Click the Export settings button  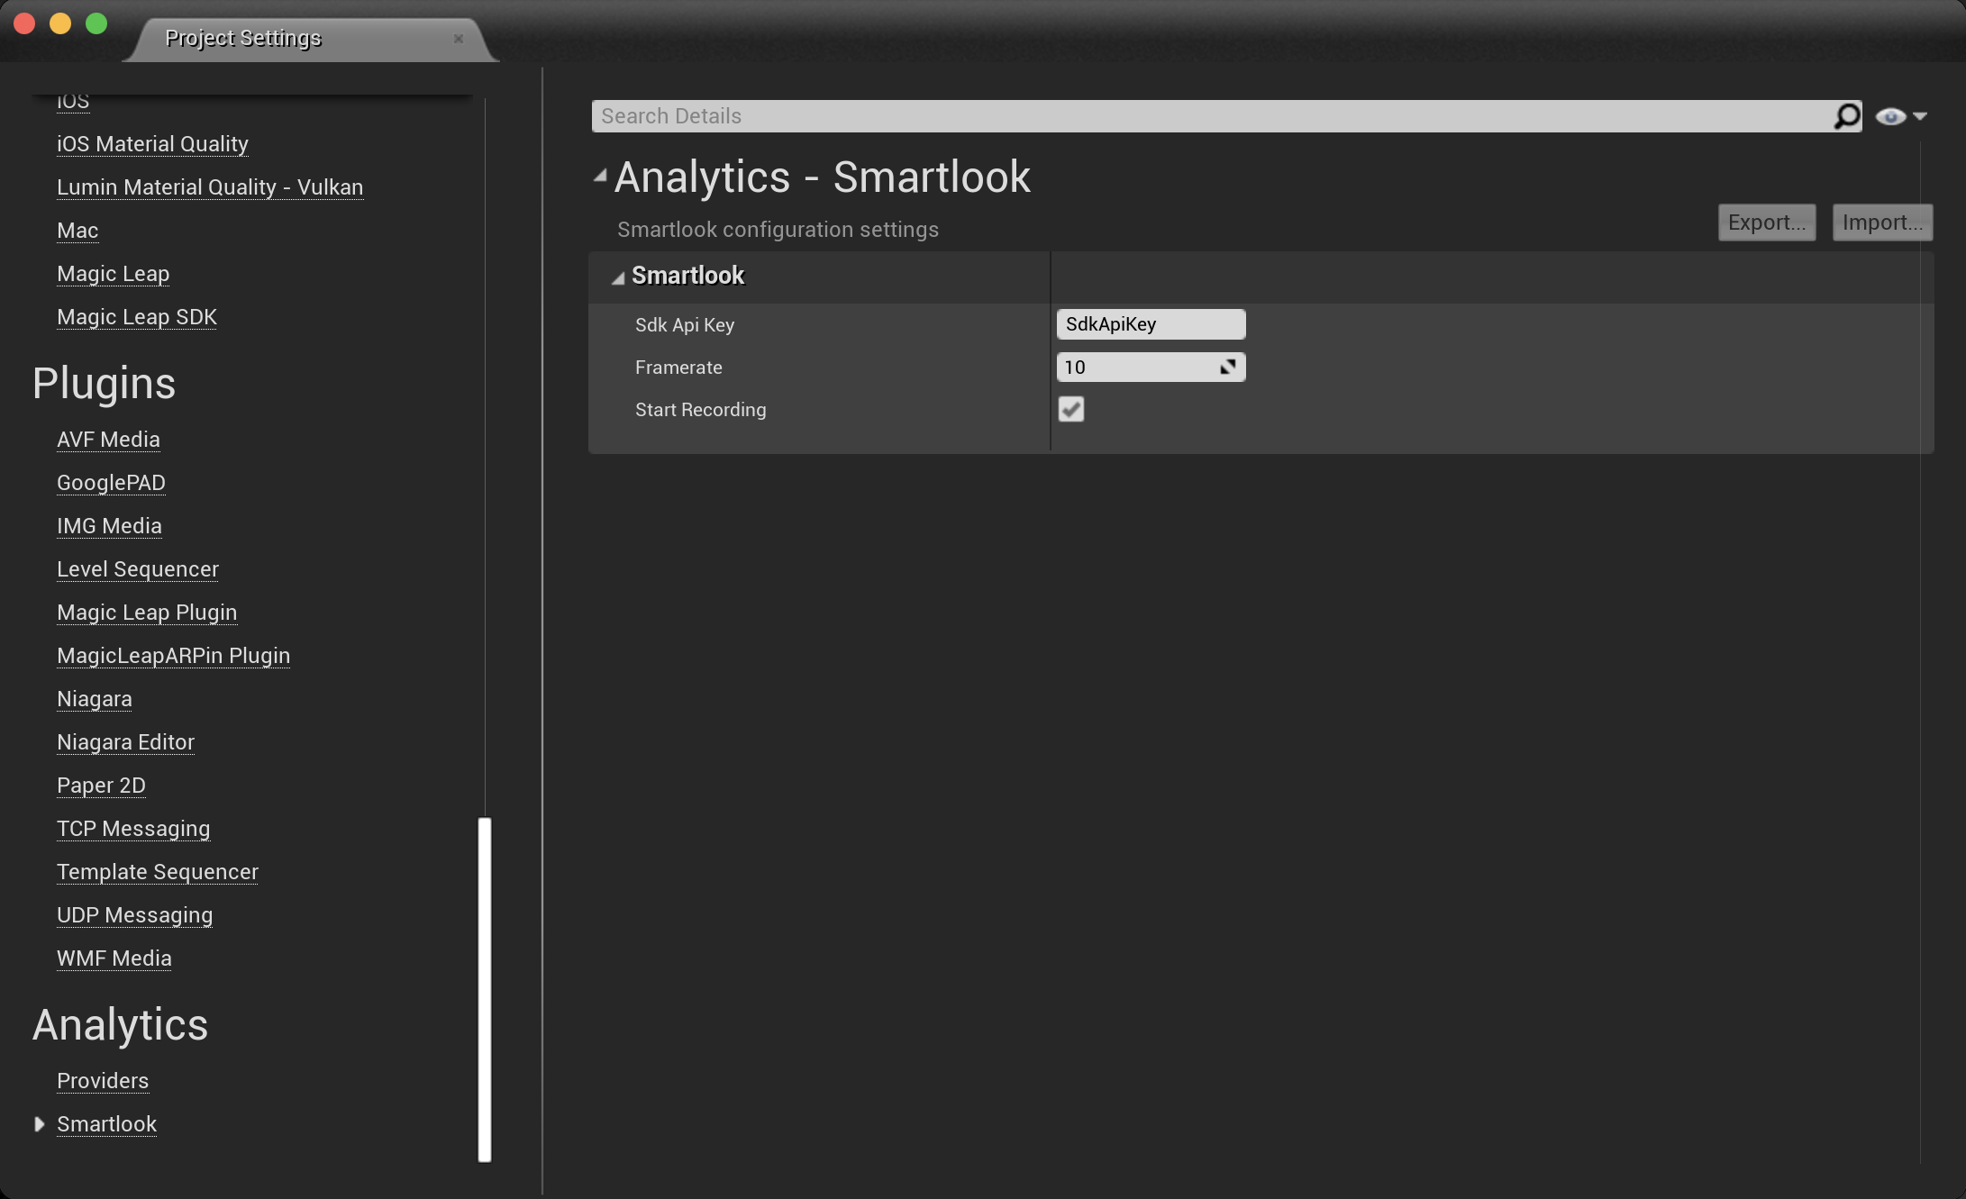(x=1766, y=223)
